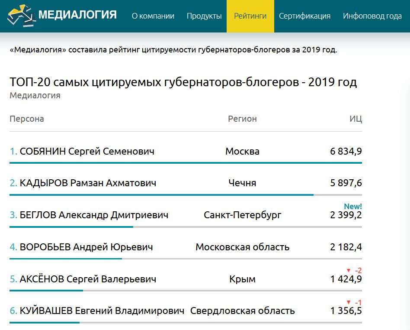Screen dimensions: 410x330
Task: Click the red decline arrow beside АКСЁНОВ
Action: 349,269
